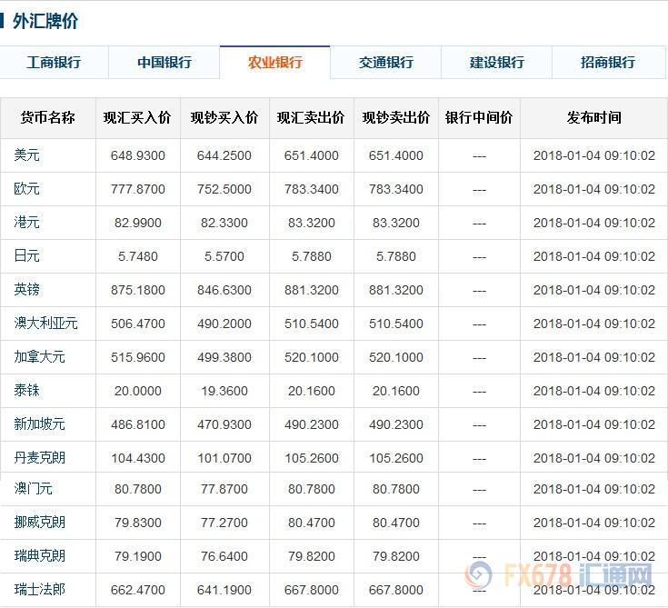This screenshot has width=668, height=608.
Task: Click the value 104.4300 for 丹麦克朗
Action: pyautogui.click(x=137, y=458)
